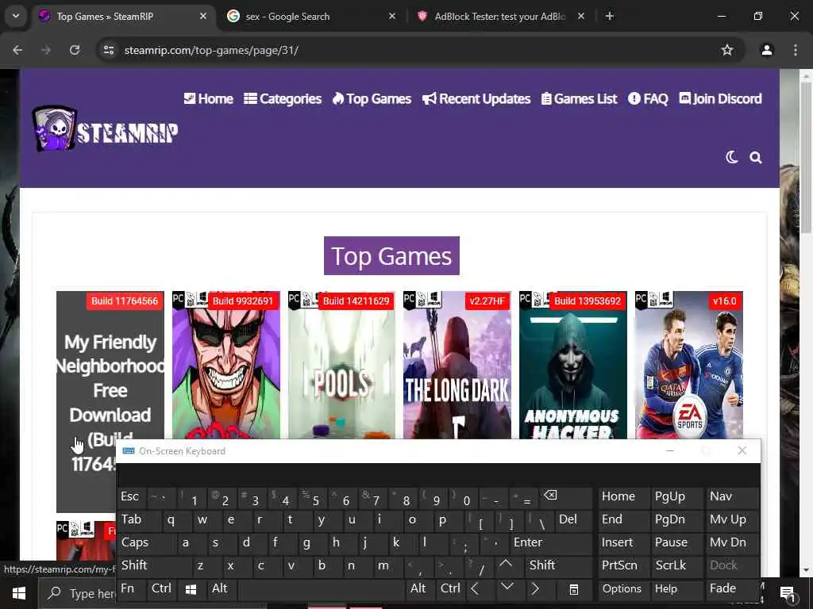This screenshot has height=609, width=813.
Task: Toggle dark mode with the moon icon
Action: [x=731, y=158]
